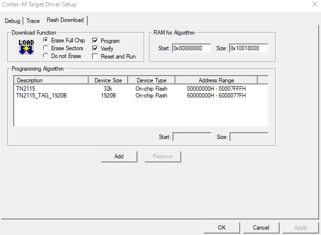Click the LOAD download icon
Image resolution: width=321 pixels, height=235 pixels.
coord(26,47)
